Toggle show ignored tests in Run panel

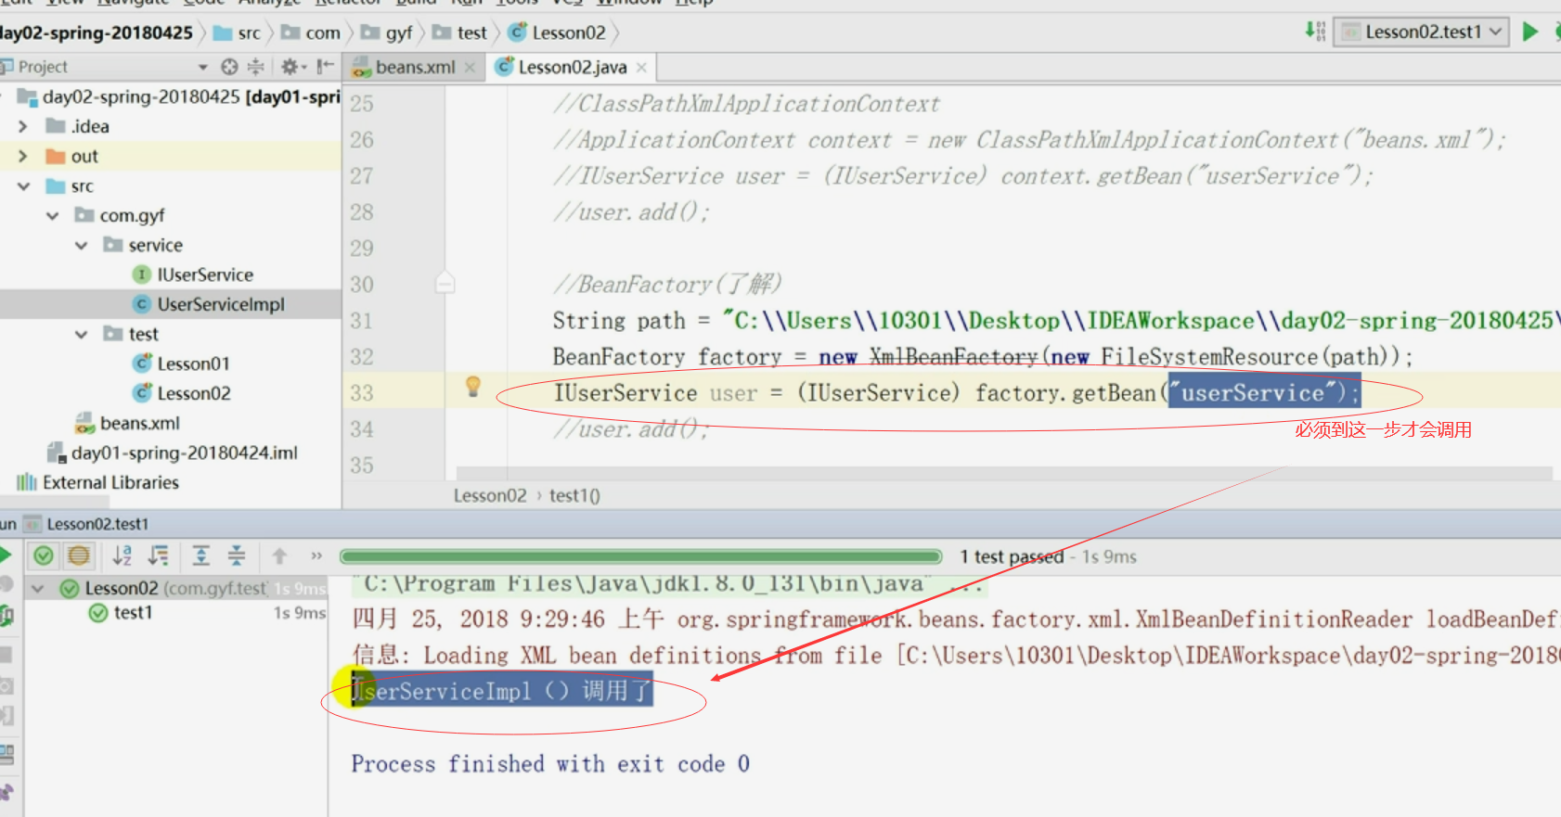point(79,555)
